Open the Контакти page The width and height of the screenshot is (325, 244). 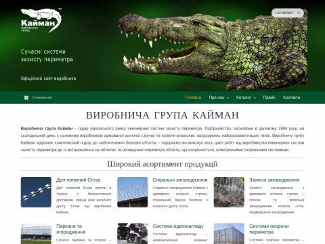pos(292,98)
